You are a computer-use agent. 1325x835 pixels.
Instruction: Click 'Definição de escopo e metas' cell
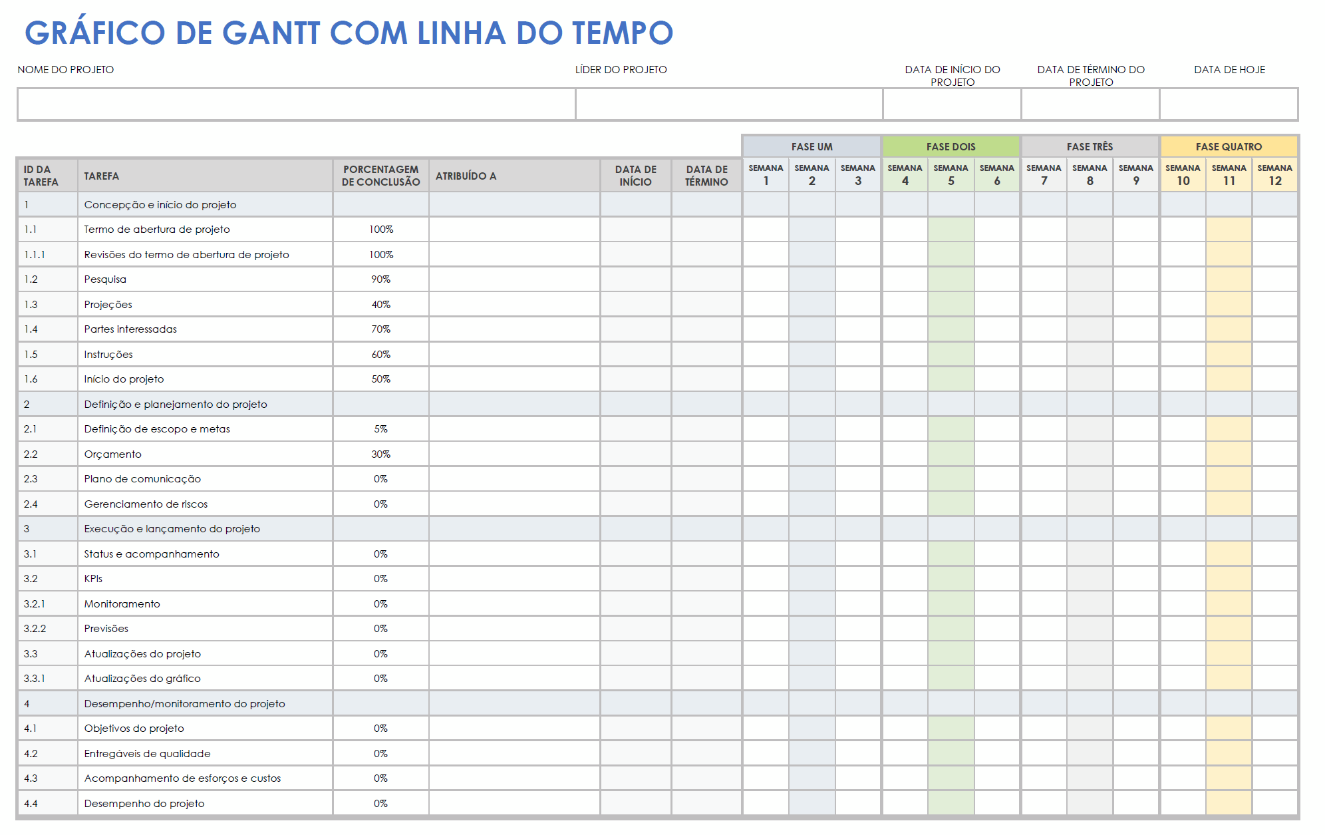pos(205,429)
